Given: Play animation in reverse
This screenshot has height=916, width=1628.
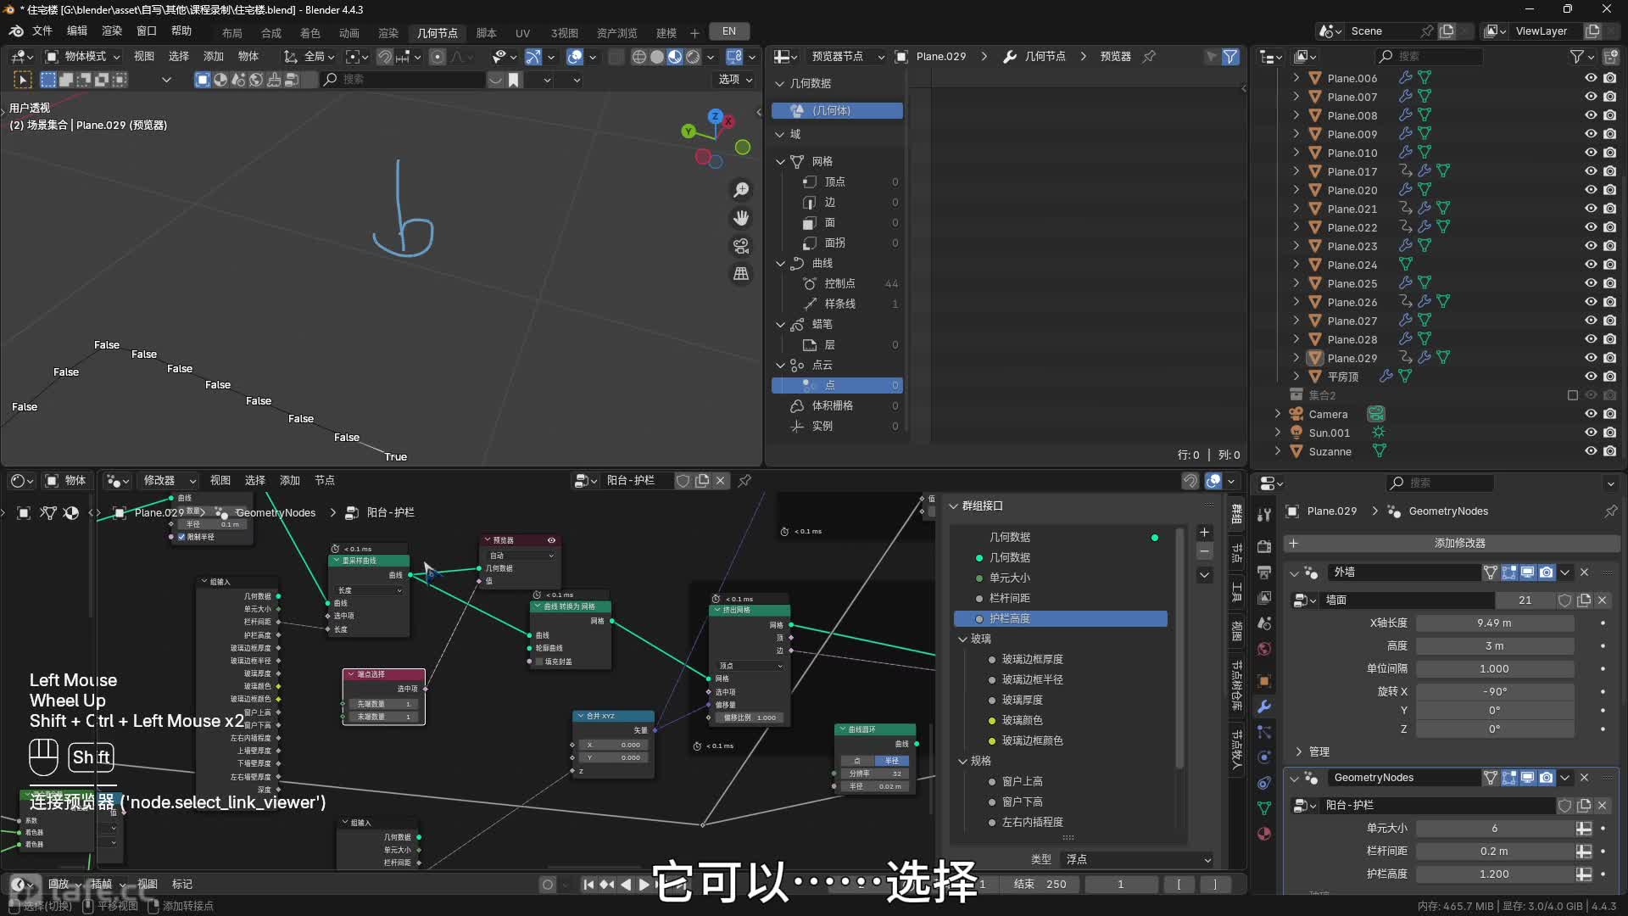Looking at the screenshot, I should click(626, 885).
